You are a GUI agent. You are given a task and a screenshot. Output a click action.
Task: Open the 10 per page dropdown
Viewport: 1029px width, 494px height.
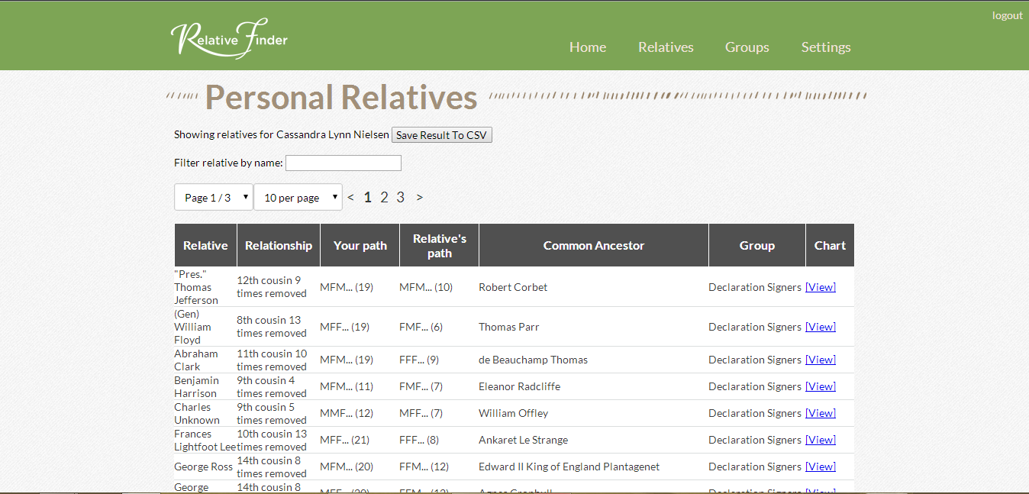pyautogui.click(x=298, y=196)
